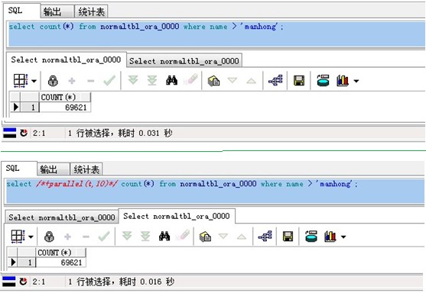Screen dimensions: 426x293
Task: Click insert record plus icon in upper window
Action: pos(72,81)
